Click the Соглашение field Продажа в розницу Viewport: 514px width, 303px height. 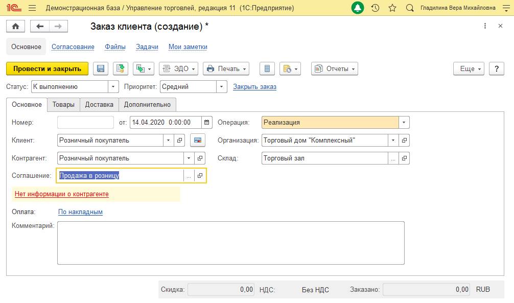[x=120, y=176]
